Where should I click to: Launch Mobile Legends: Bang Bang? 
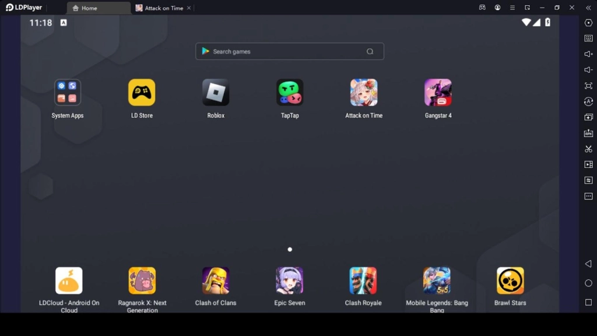[x=437, y=281]
